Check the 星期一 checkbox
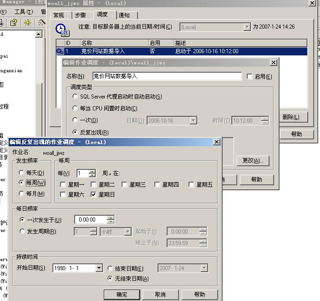Image resolution: width=320 pixels, height=301 pixels. click(x=63, y=185)
